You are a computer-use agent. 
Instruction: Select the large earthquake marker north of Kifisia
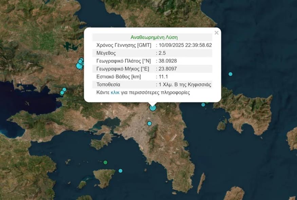click(x=152, y=107)
